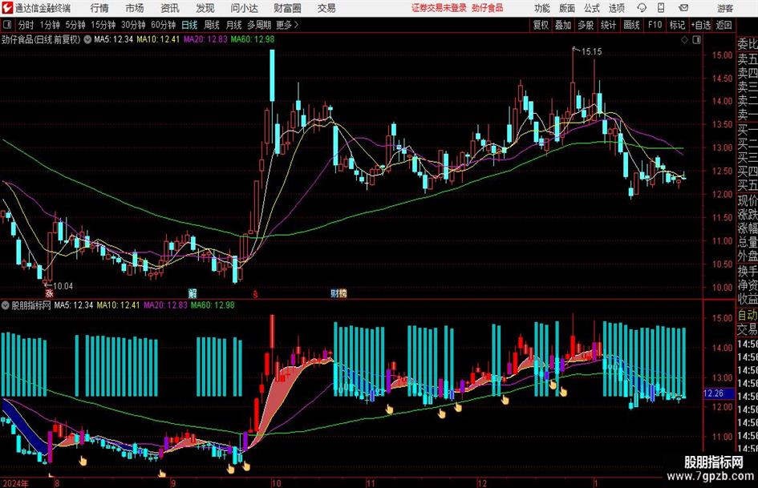Toggle the side panel icon at chart top right

coord(696,39)
